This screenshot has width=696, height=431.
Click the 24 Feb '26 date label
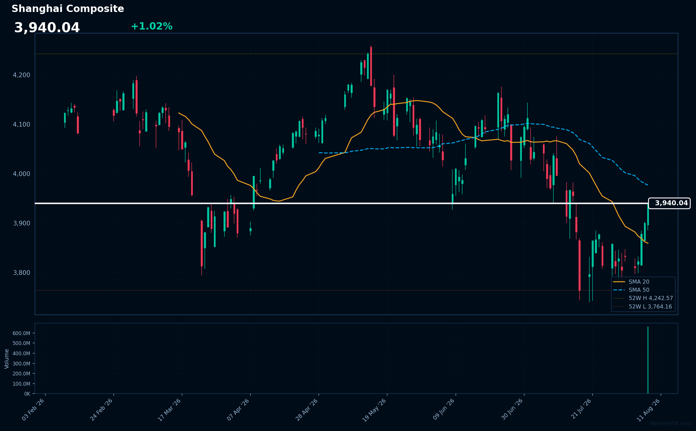(x=101, y=410)
